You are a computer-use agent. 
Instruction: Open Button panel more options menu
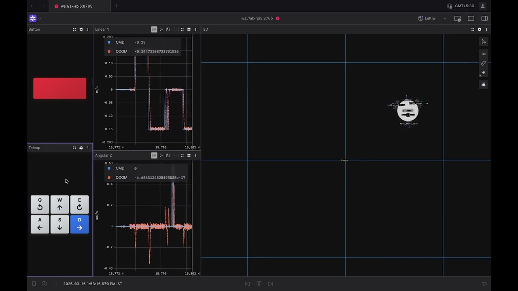pyautogui.click(x=88, y=30)
